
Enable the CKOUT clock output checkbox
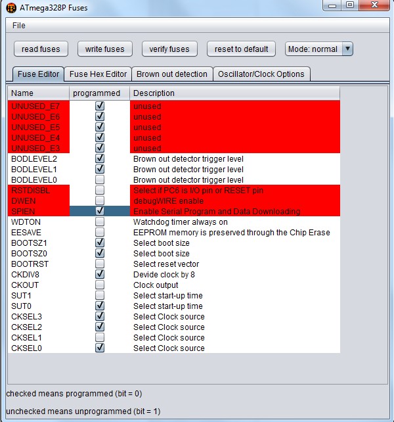pyautogui.click(x=100, y=285)
